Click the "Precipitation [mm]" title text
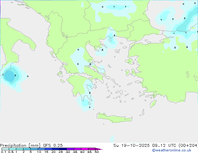198x153 pixels. coord(20,146)
